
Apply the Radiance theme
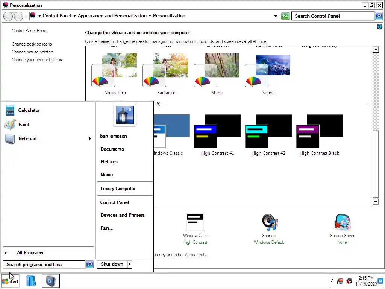click(x=166, y=74)
